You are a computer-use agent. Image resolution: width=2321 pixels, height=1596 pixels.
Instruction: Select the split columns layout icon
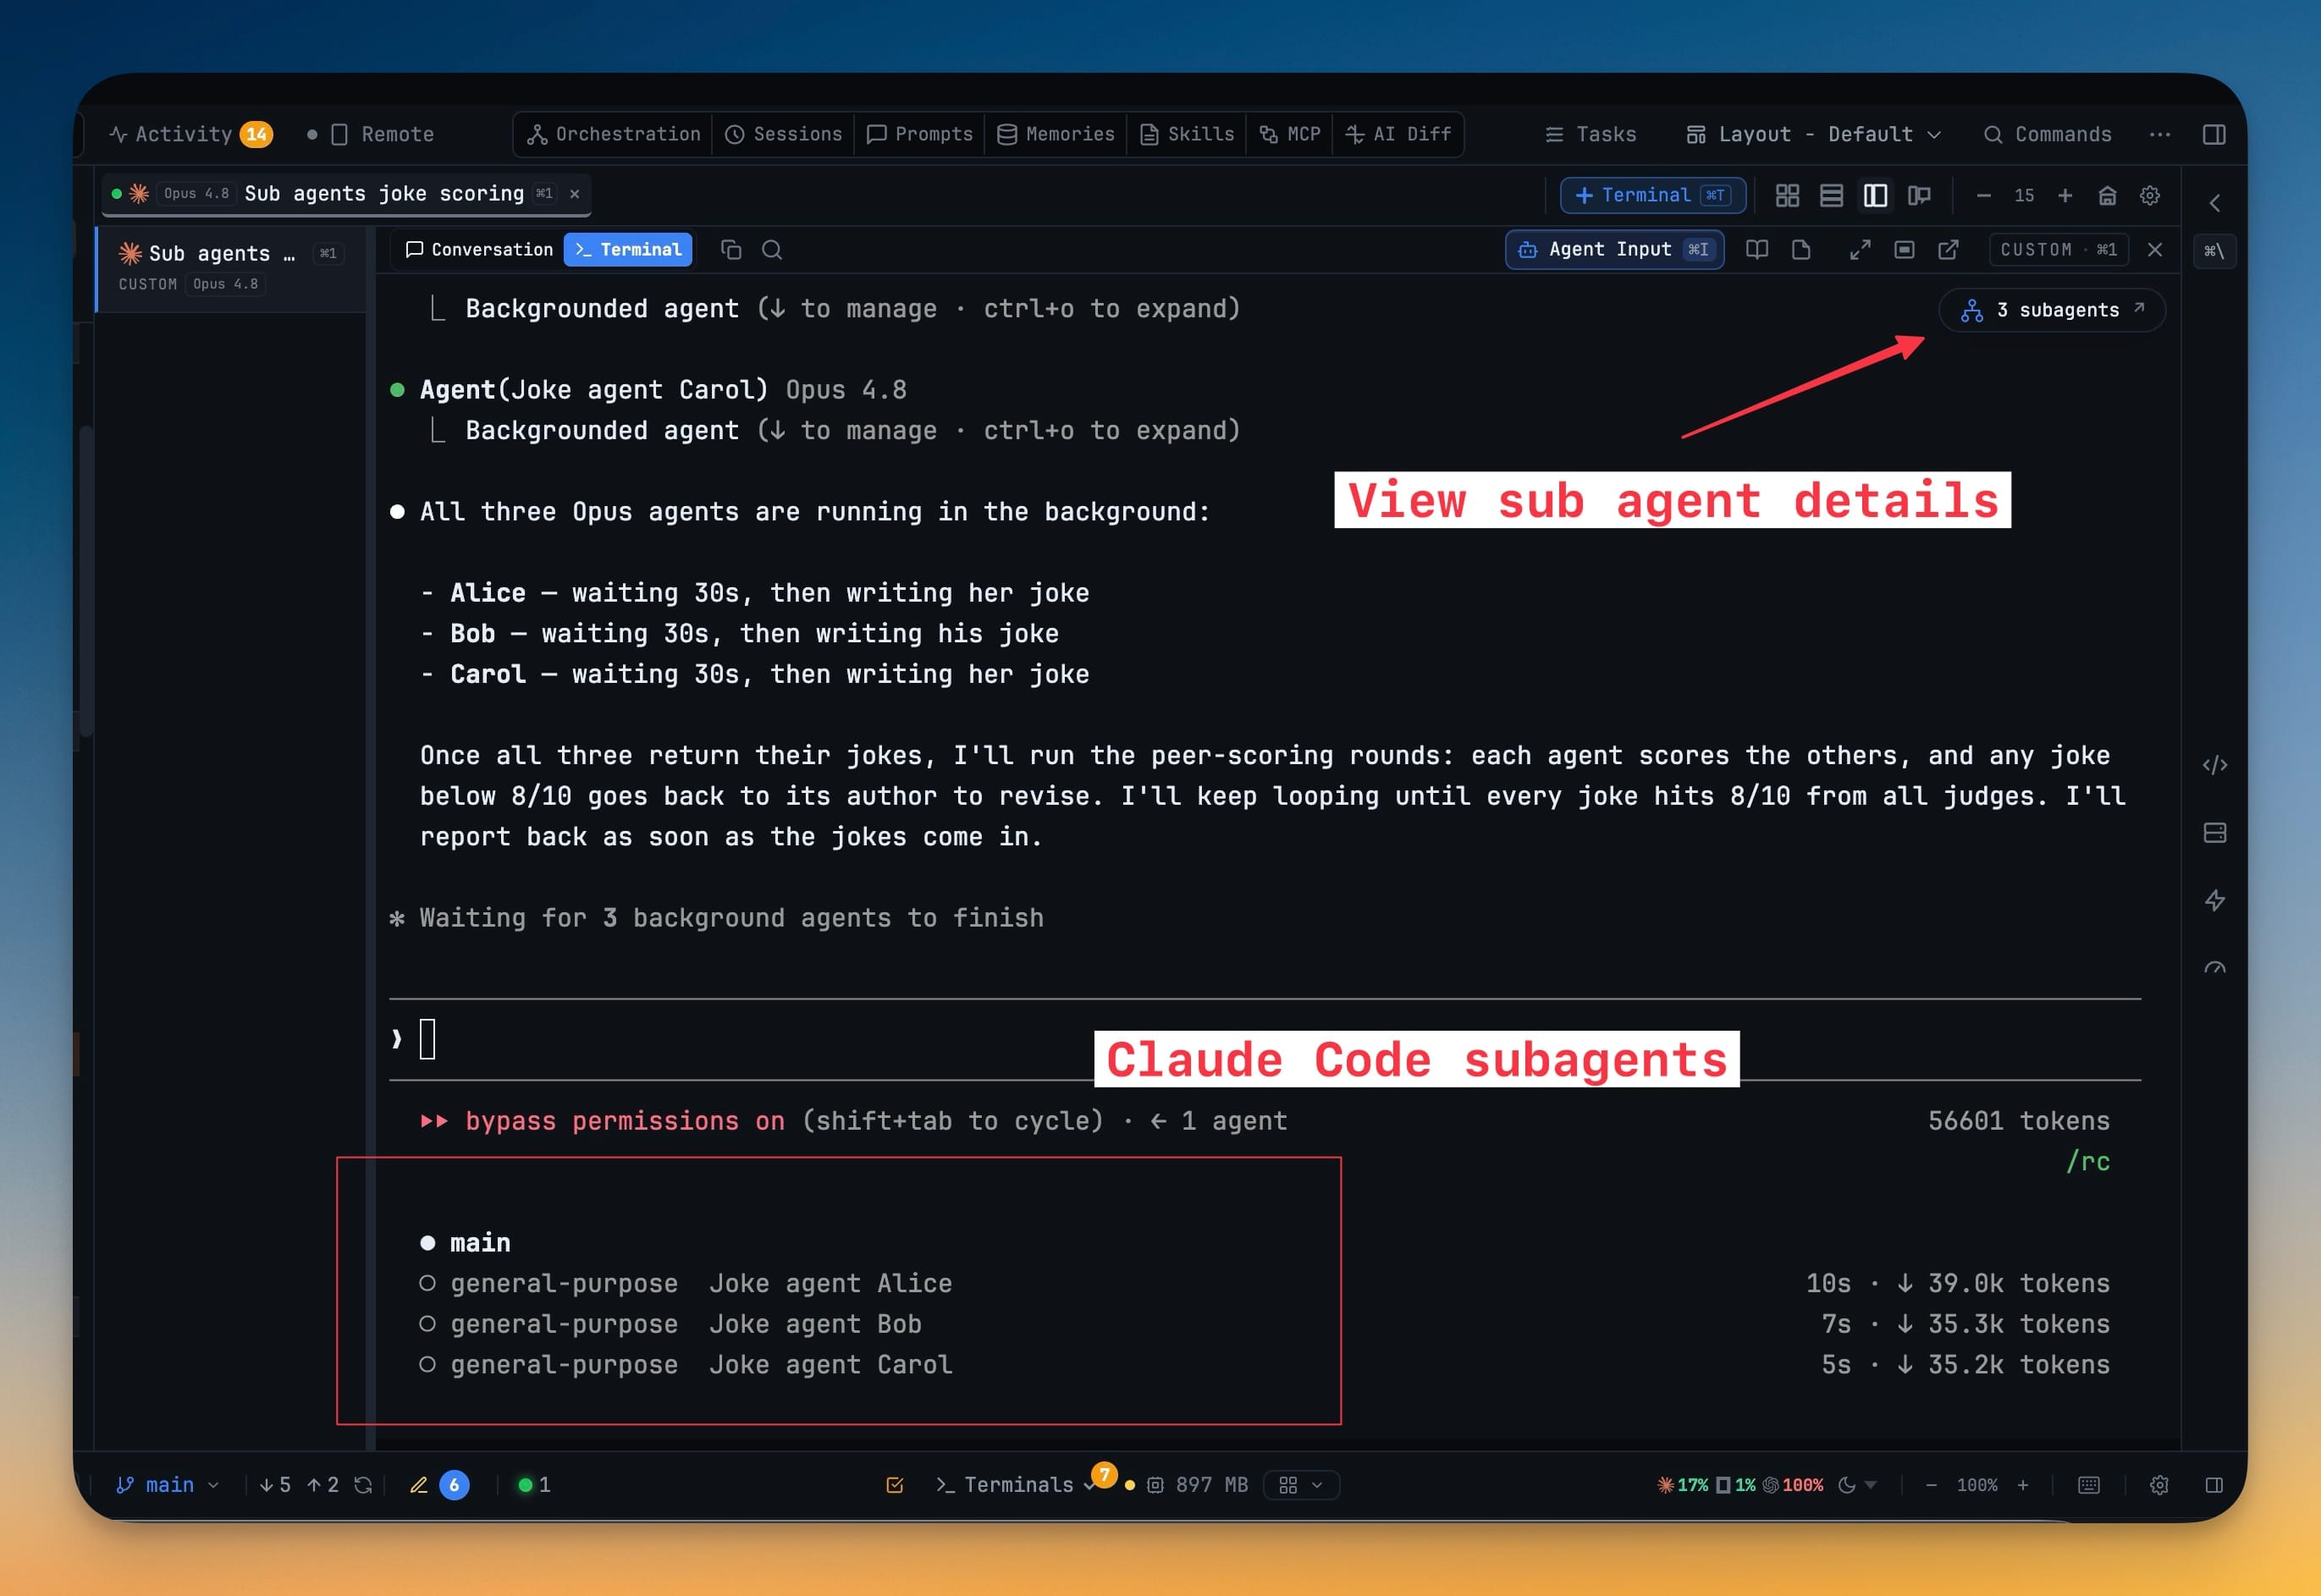(1875, 195)
